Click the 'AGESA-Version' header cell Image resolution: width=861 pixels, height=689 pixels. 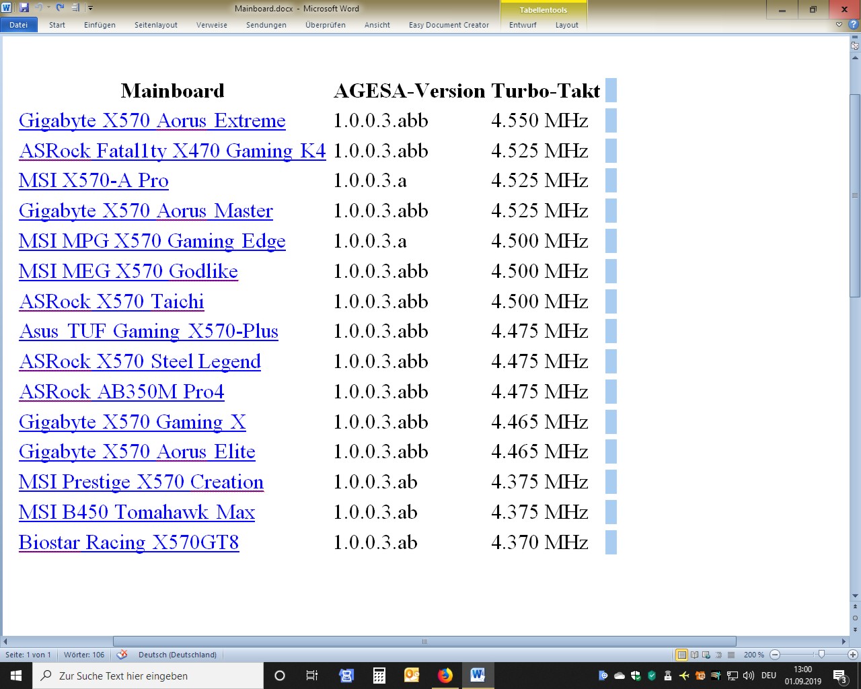pyautogui.click(x=410, y=91)
